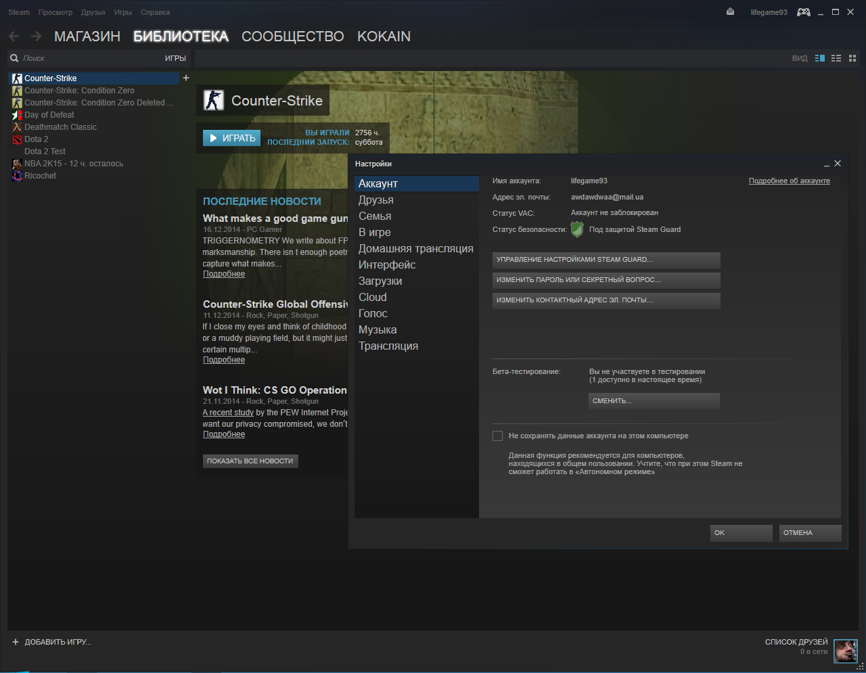Select the Голос settings tab

[x=417, y=314]
